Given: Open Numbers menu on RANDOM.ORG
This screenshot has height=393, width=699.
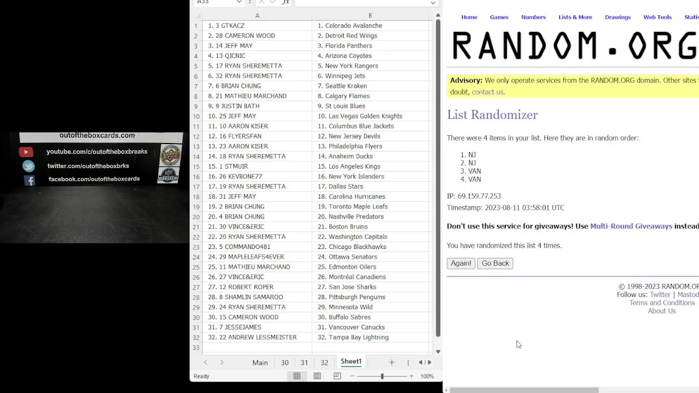Looking at the screenshot, I should point(534,17).
